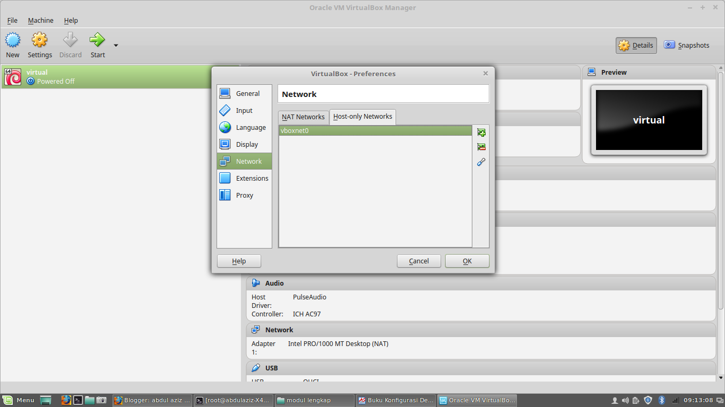Switch to 'Buku Konfigurasi' taskbar window

click(x=395, y=400)
